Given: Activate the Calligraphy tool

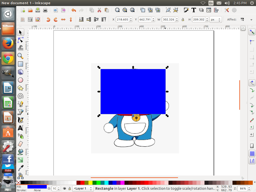Looking at the screenshot, I should (20, 120).
